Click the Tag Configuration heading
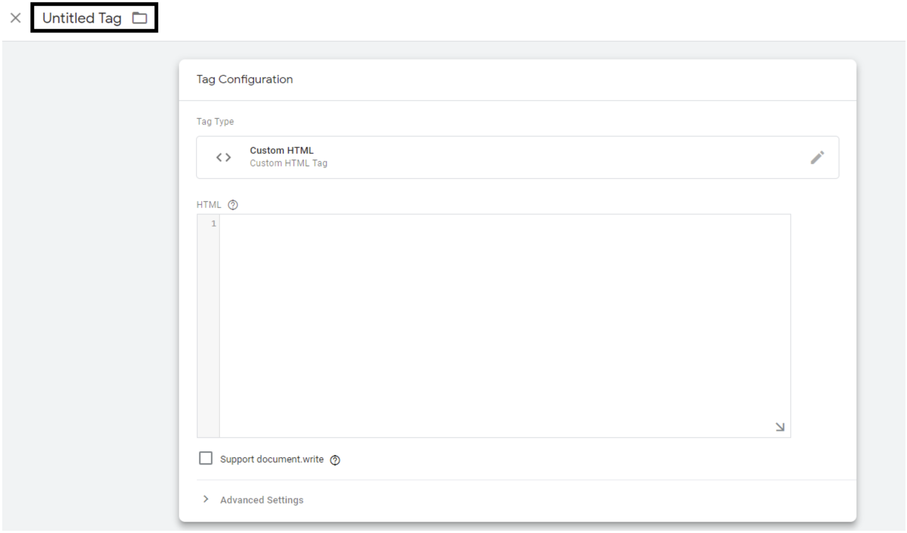Screen dimensions: 907x533 [x=245, y=79]
